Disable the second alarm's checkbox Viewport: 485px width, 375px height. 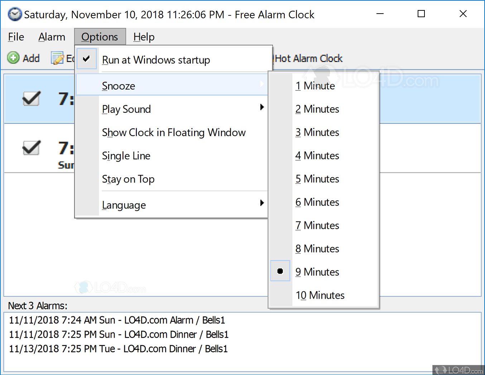click(31, 148)
